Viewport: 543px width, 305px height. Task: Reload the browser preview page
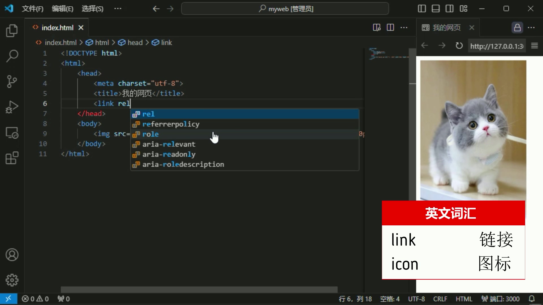point(459,46)
